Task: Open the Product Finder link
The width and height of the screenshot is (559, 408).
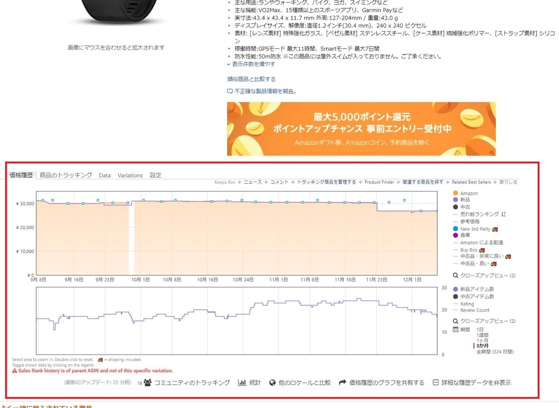Action: (379, 182)
